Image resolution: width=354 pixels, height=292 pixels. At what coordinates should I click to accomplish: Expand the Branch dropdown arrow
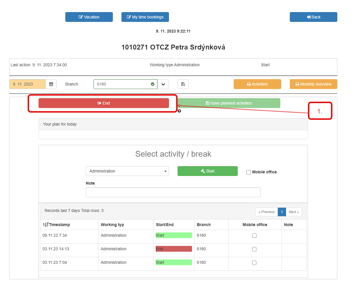pos(163,84)
